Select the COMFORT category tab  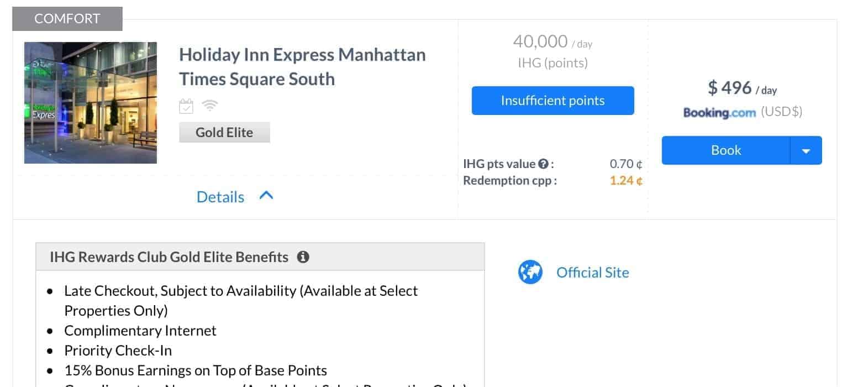coord(67,19)
